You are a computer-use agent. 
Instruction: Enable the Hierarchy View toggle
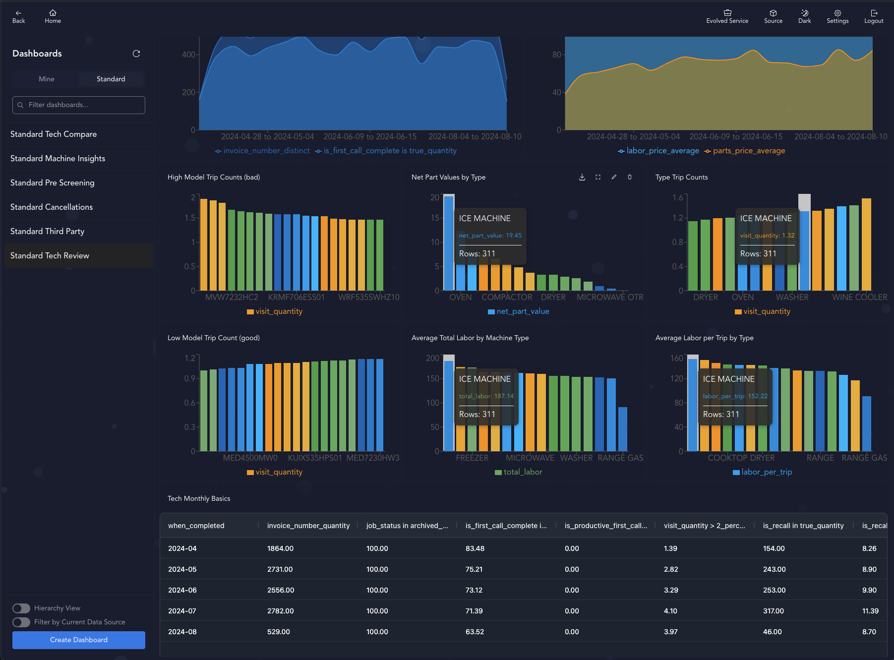(21, 608)
